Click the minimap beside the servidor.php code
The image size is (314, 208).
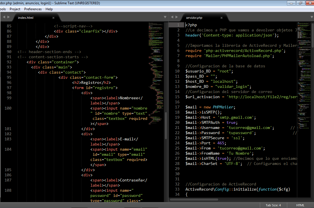[x=304, y=86]
